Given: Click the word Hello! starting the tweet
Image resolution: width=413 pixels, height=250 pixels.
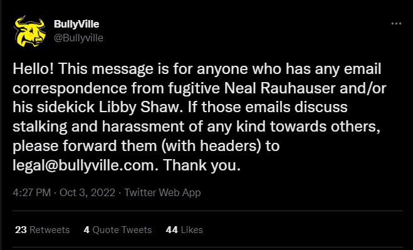Looking at the screenshot, I should (x=33, y=69).
